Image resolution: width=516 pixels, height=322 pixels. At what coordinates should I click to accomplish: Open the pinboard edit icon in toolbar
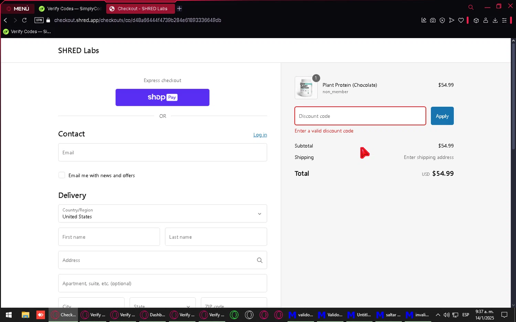pyautogui.click(x=424, y=20)
